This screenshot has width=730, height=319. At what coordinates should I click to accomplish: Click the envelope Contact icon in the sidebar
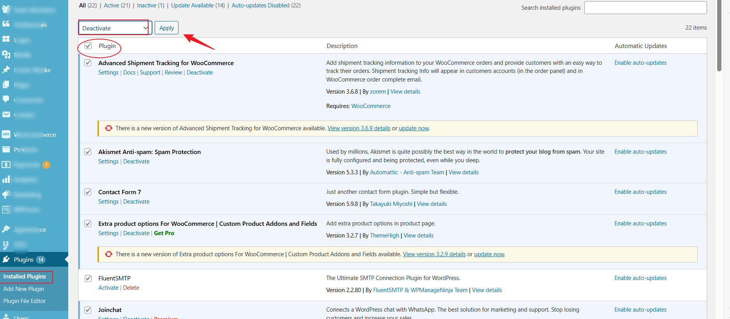[x=6, y=114]
